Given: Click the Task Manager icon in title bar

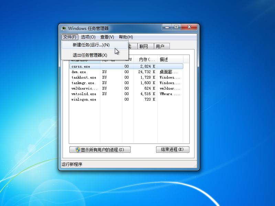Looking at the screenshot, I should [x=64, y=28].
